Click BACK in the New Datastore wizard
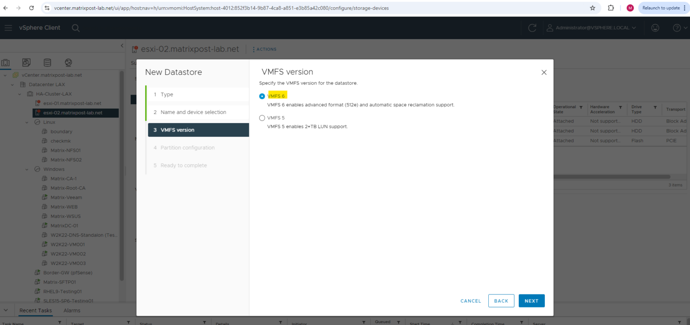 point(501,301)
